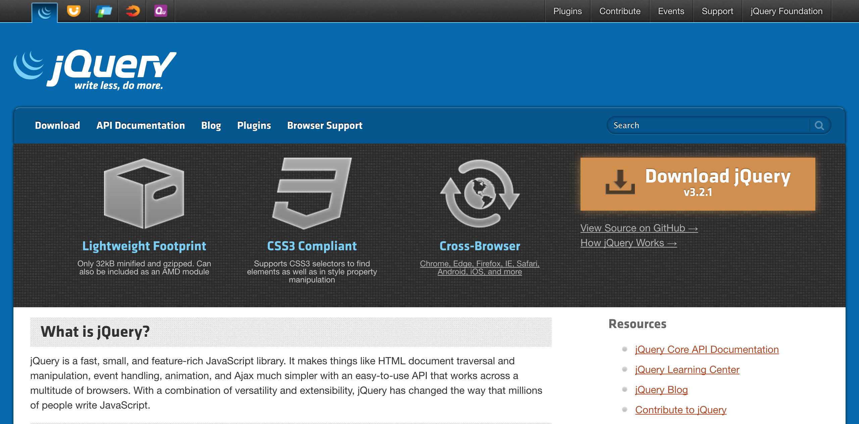Screen dimensions: 859x424
Task: Open the Contribute menu item
Action: click(620, 11)
